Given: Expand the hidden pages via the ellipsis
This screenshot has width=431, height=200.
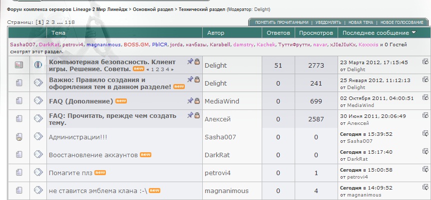Looking at the screenshot, I should coord(60,22).
